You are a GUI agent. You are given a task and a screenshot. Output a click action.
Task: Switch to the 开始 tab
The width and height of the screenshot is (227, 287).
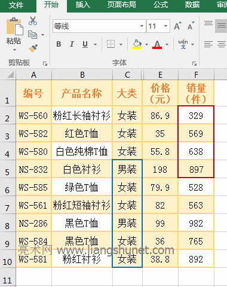[x=51, y=5]
